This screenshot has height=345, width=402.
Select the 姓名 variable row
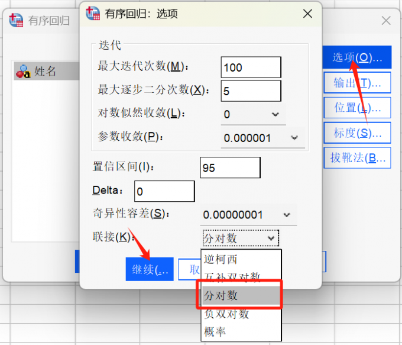46,71
